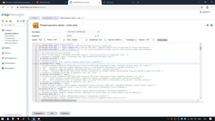Expand the Статистика sidebar section
Viewport: 215px width, 121px height.
pyautogui.click(x=10, y=63)
